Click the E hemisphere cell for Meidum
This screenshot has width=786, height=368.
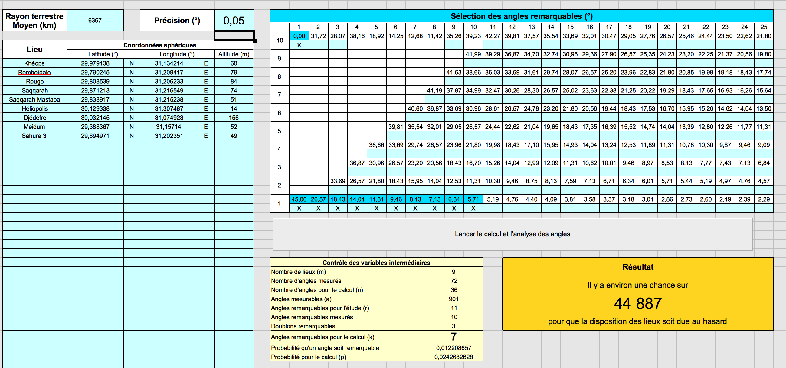tap(206, 127)
